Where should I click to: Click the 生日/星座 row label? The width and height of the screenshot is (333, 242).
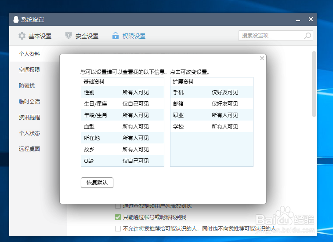pyautogui.click(x=96, y=104)
